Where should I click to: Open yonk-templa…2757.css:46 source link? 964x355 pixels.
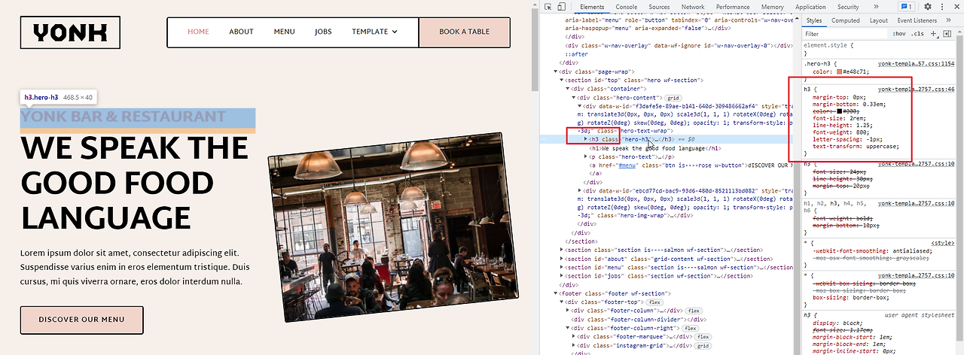tap(916, 89)
